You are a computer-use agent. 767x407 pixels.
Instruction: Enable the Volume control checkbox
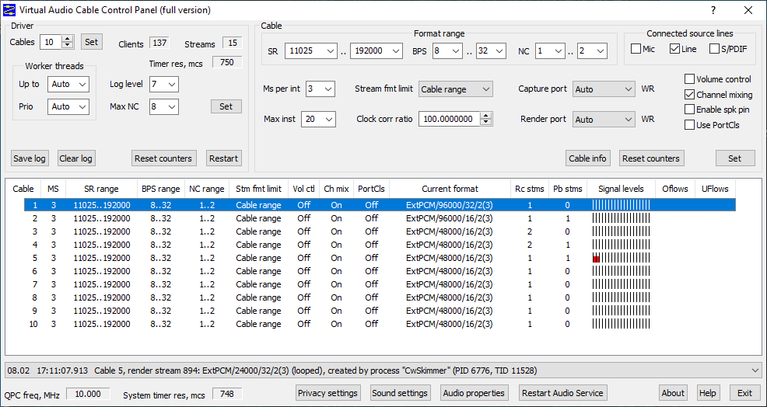[690, 79]
